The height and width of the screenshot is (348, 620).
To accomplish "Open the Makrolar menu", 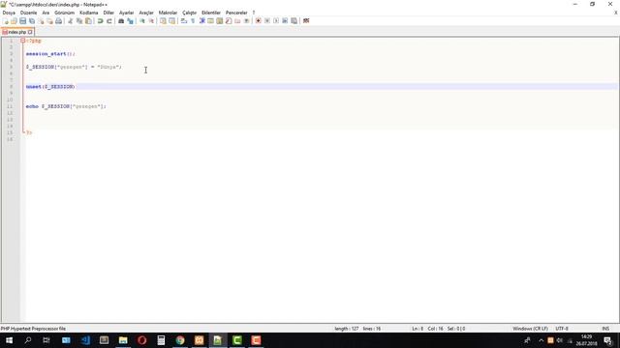I will 168,13.
